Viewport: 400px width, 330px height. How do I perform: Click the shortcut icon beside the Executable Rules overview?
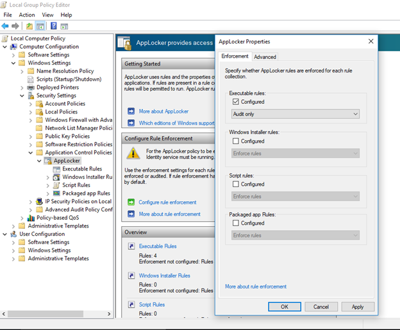[131, 246]
